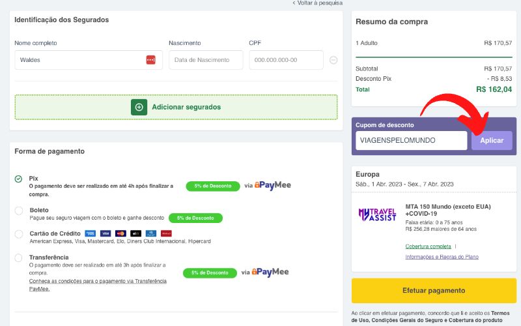This screenshot has height=326, width=521.
Task: Click the Voltar à pesquisa link
Action: tap(317, 3)
